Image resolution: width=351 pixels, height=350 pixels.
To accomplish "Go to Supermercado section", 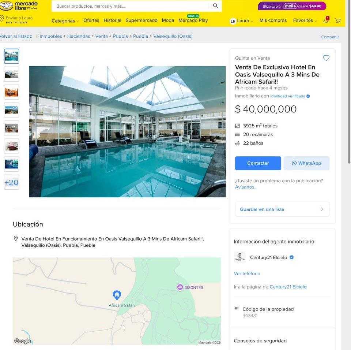I will 141,21.
